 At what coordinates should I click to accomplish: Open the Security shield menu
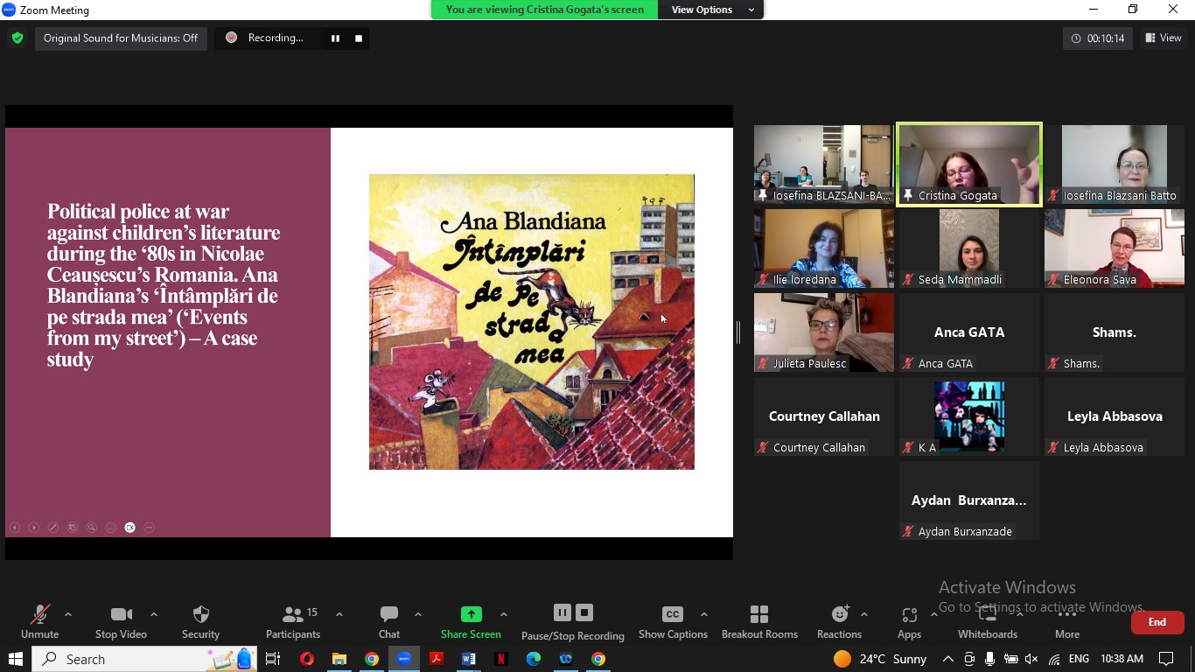pos(200,622)
